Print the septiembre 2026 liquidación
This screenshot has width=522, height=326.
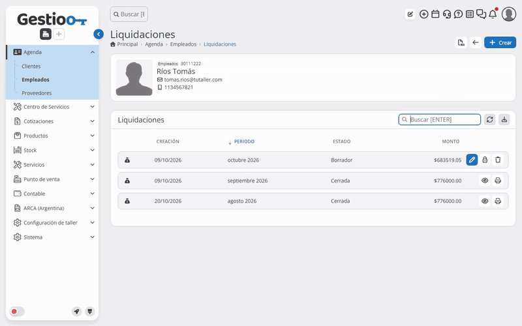[x=498, y=181]
